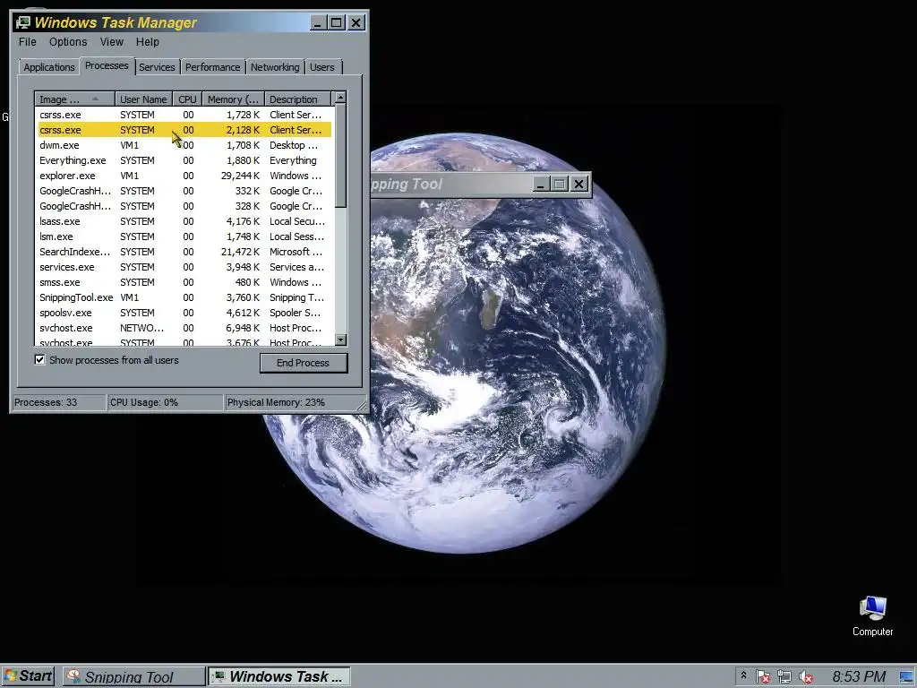Click the process list scroll down arrow
The width and height of the screenshot is (917, 688).
point(341,340)
